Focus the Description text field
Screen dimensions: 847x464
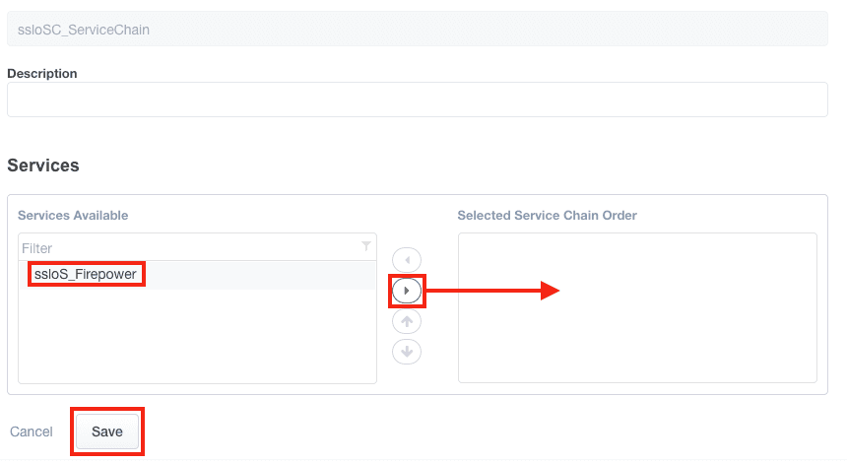tap(417, 99)
